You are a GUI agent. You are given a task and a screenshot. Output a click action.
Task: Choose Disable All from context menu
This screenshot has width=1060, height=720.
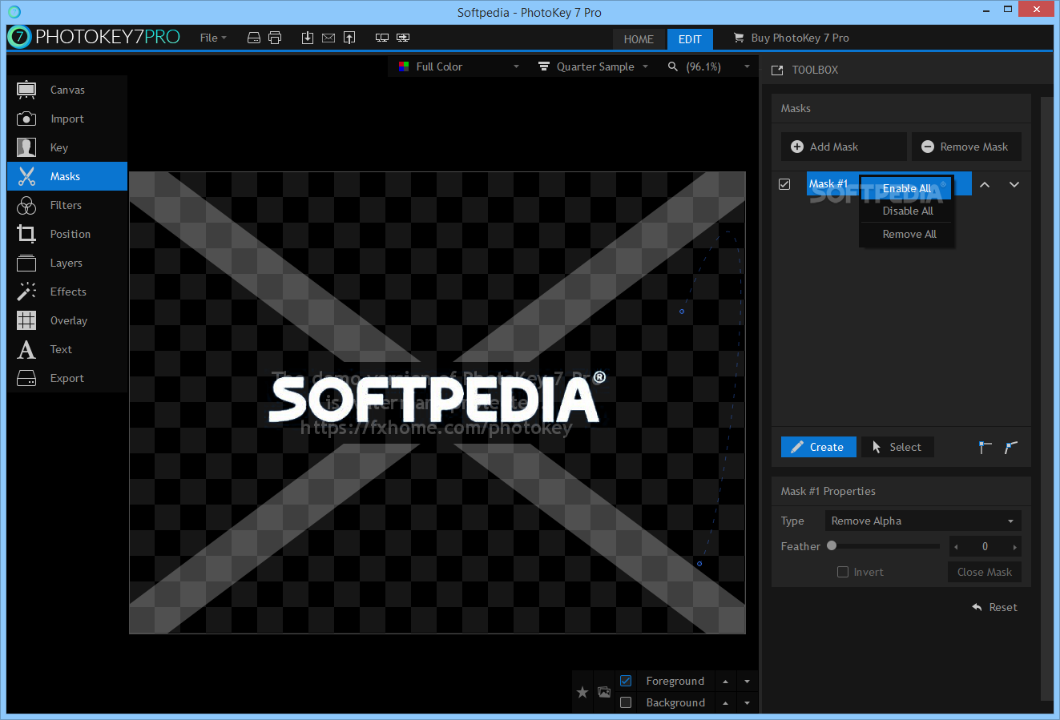point(907,211)
